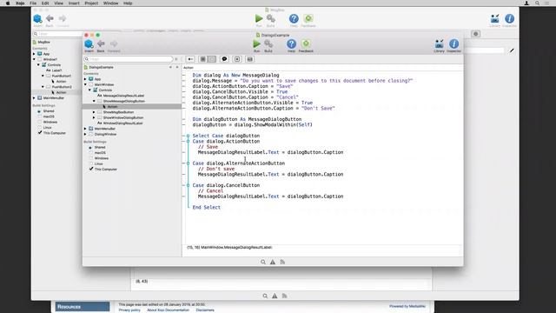This screenshot has width=556, height=313.
Task: Expand MainMenuBar in DialogExample navigator
Action: [x=85, y=129]
